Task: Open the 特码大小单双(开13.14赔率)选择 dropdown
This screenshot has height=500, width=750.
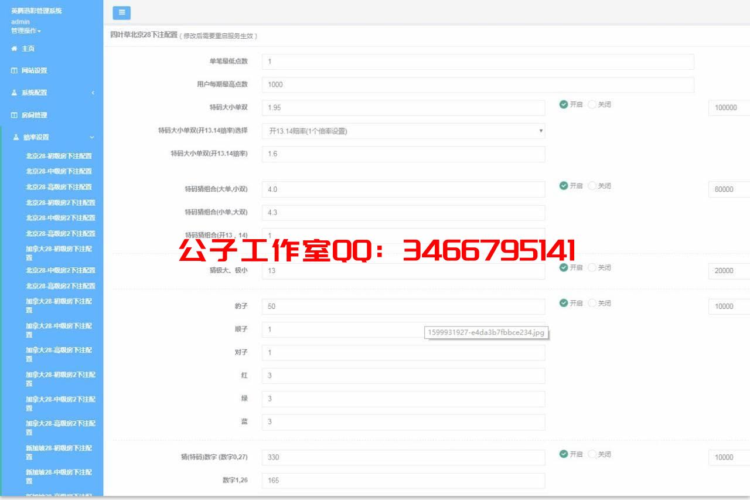Action: [x=403, y=131]
